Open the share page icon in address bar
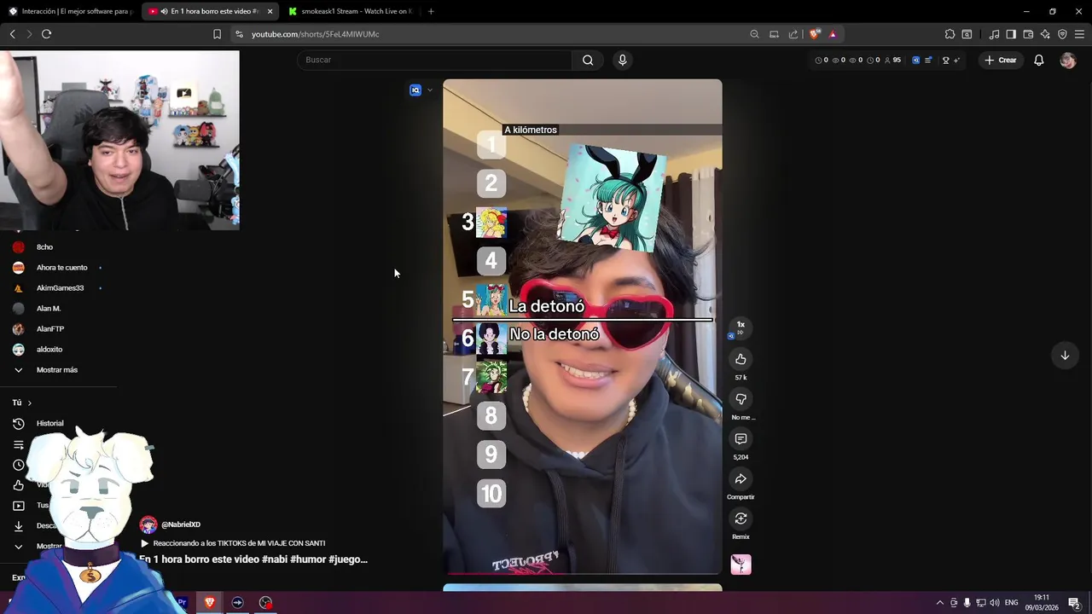 (x=793, y=34)
